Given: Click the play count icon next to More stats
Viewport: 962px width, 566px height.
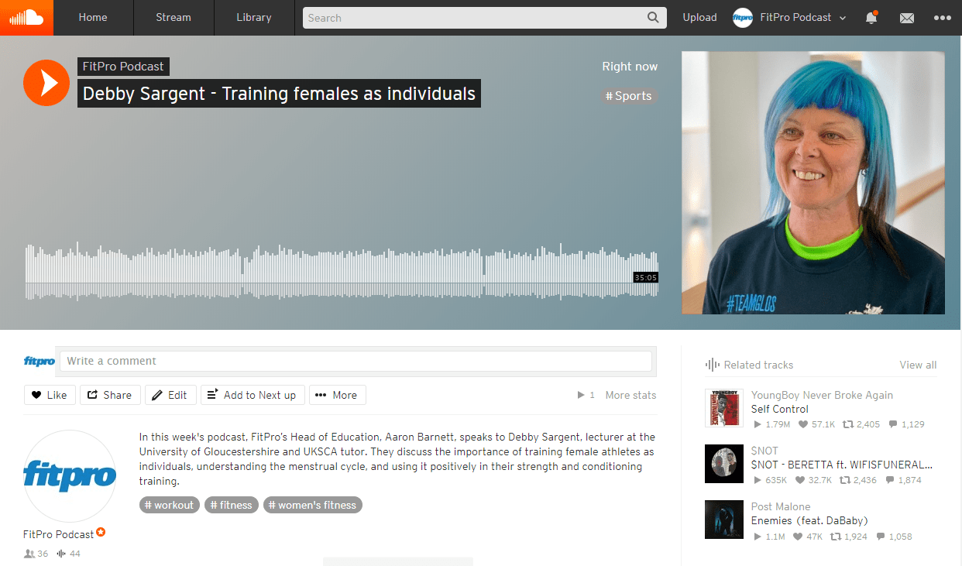Looking at the screenshot, I should (581, 395).
